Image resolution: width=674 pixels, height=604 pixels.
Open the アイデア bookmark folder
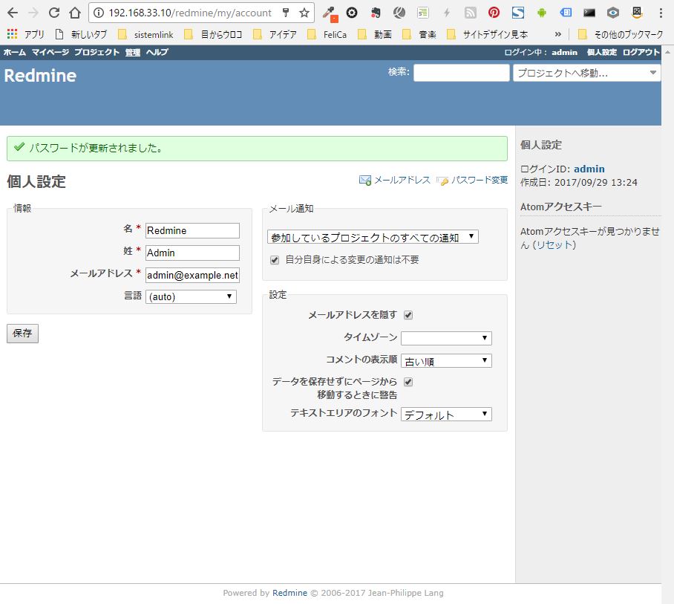pos(275,34)
